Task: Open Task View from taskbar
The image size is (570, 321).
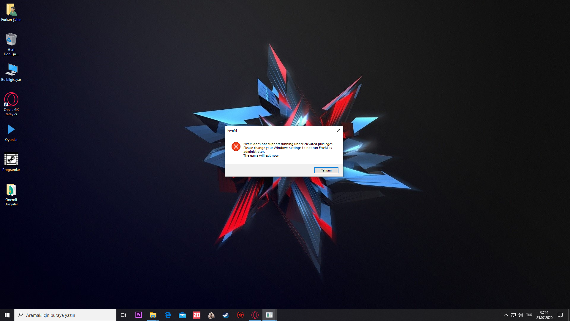Action: coord(123,315)
